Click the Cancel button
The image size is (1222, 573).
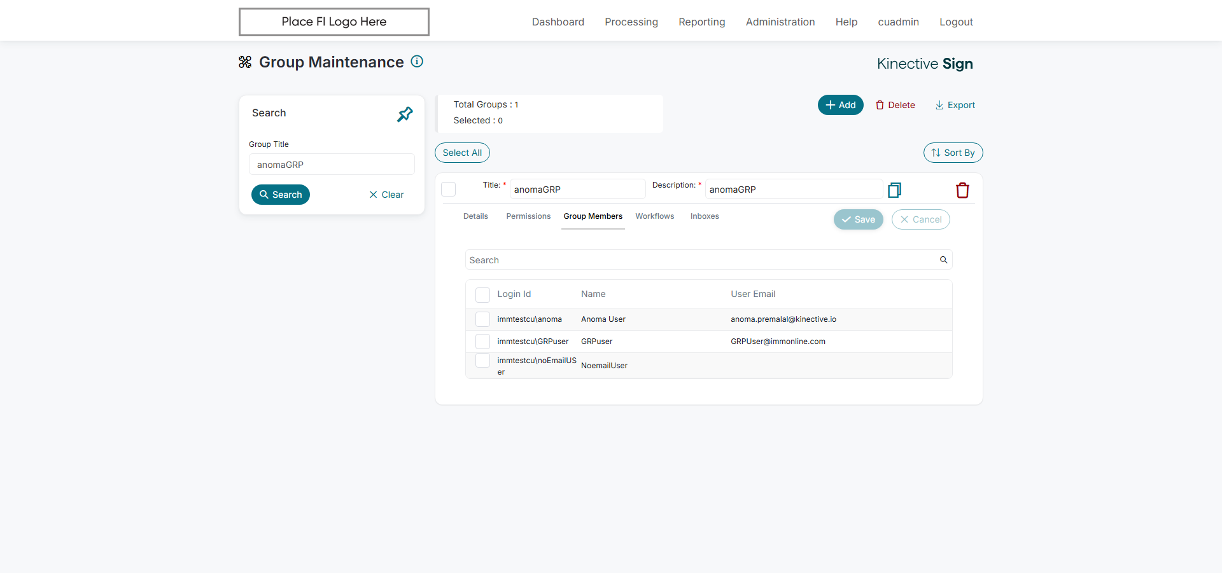921,219
